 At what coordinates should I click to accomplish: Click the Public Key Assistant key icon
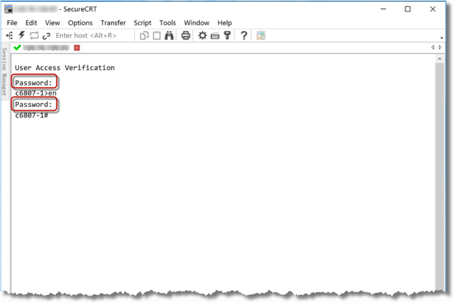coord(227,36)
